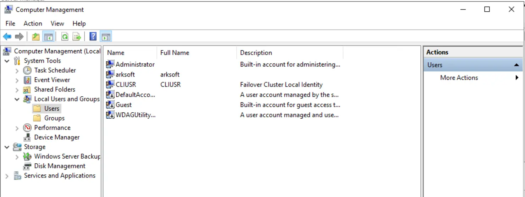Collapse the Users section in Actions pane
The height and width of the screenshot is (197, 525).
(x=516, y=65)
